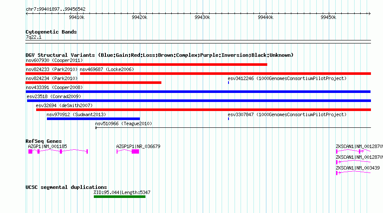Click the ruler's left arrowhead
383x213 pixels.
tap(27, 13)
